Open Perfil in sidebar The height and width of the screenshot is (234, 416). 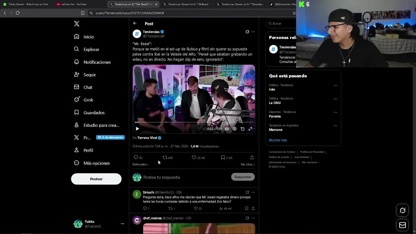(x=84, y=150)
